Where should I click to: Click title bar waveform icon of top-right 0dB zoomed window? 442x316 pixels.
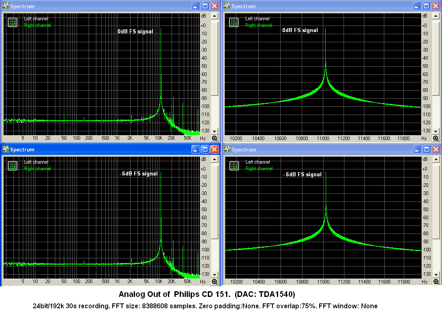(x=227, y=6)
